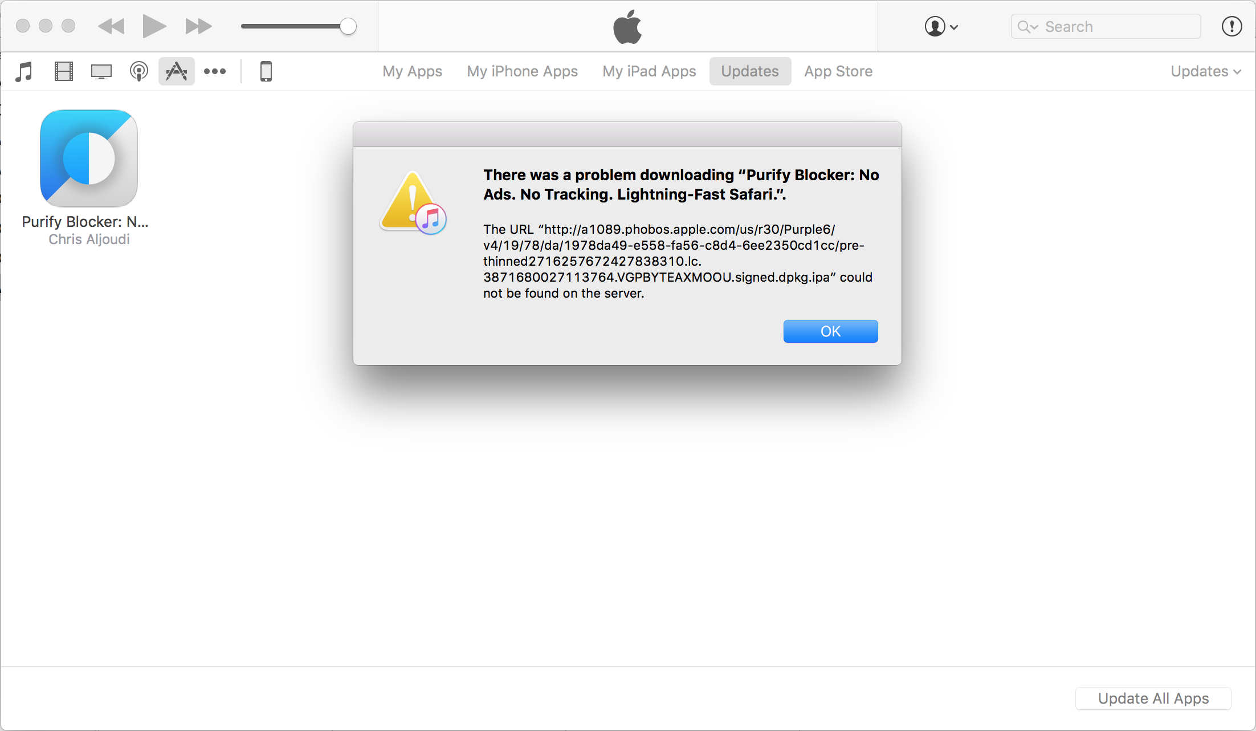Viewport: 1256px width, 731px height.
Task: Click the URL error message text
Action: click(678, 261)
